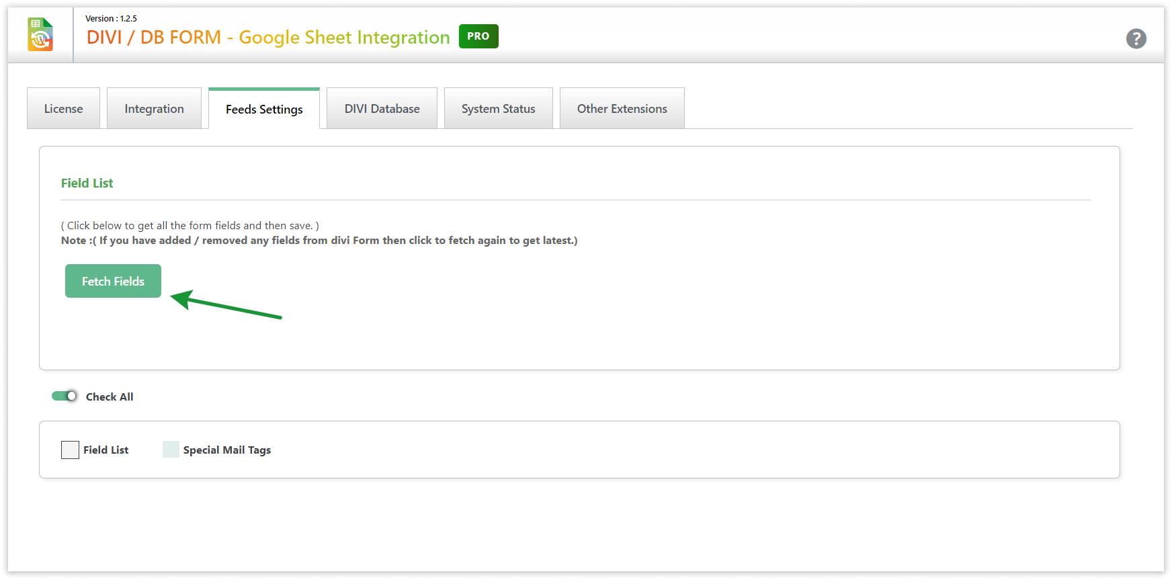Screen dimensions: 1172x580
Task: Open help via the question mark icon
Action: tap(1136, 39)
